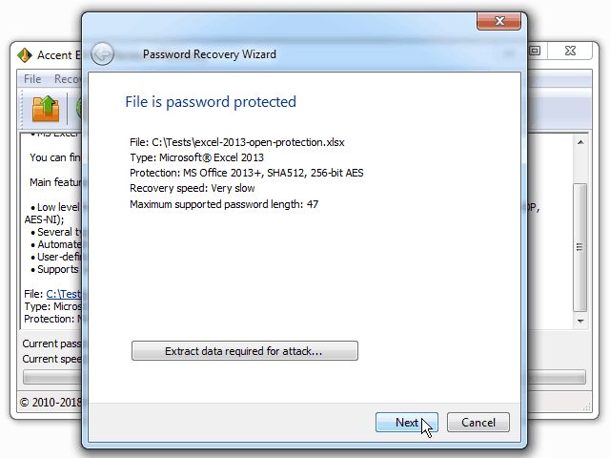Click the window resize grip in status bar
Screen dimensions: 610x458
click(x=587, y=406)
